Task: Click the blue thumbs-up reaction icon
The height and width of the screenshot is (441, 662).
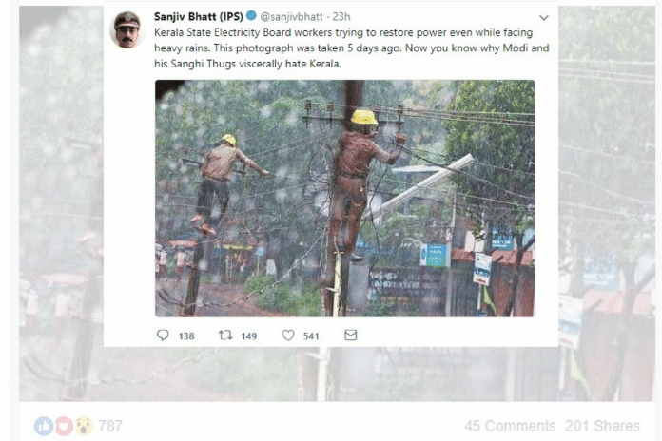Action: 44,426
